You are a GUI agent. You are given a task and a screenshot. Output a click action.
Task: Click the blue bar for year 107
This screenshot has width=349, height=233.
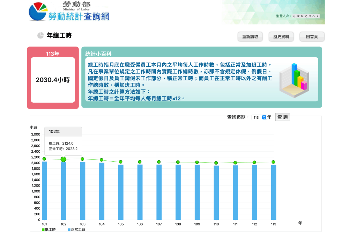(x=159, y=192)
